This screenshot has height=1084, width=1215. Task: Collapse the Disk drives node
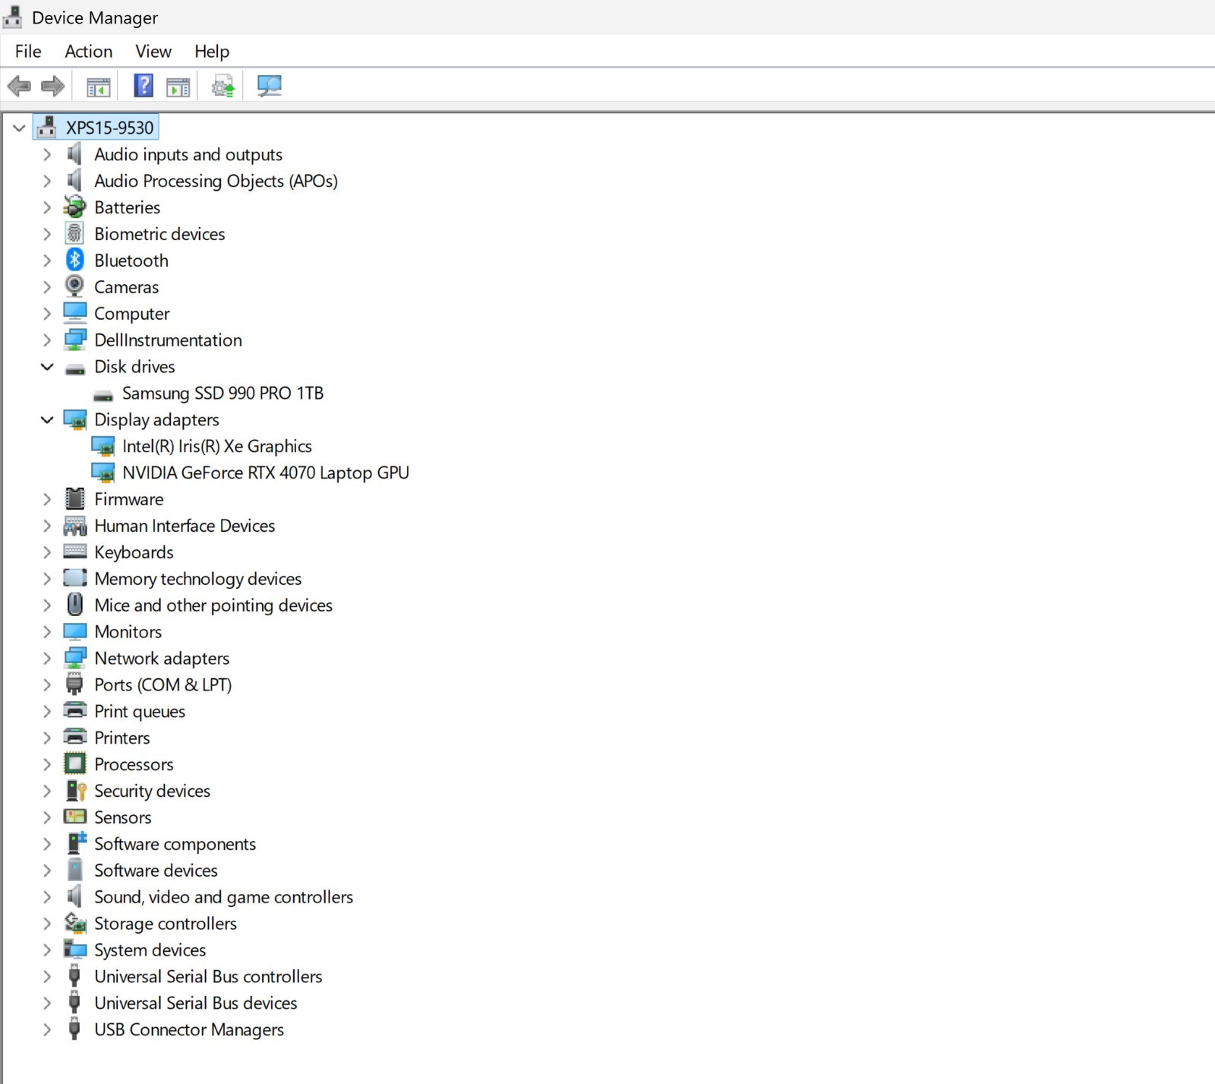point(47,366)
